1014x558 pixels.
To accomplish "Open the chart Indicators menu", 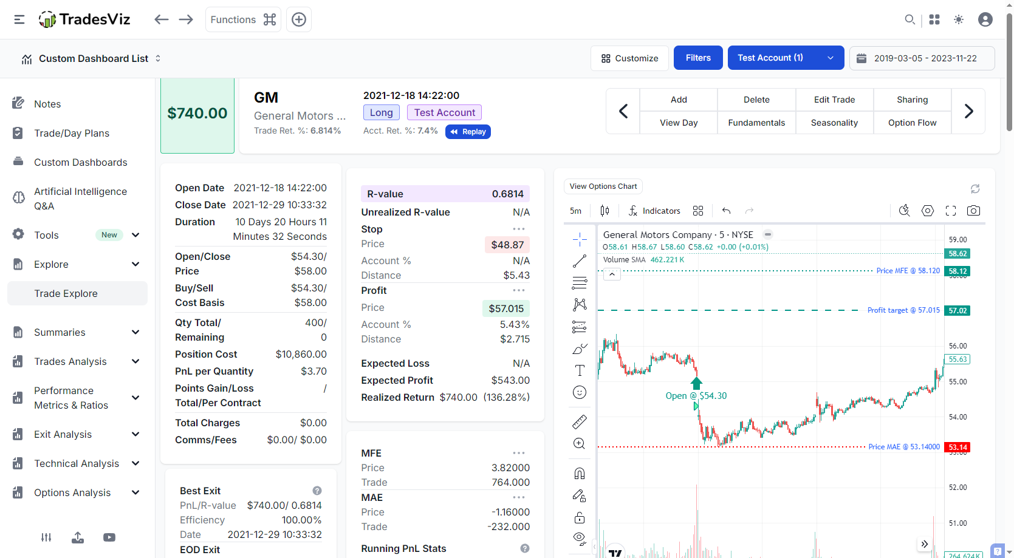I will (654, 211).
